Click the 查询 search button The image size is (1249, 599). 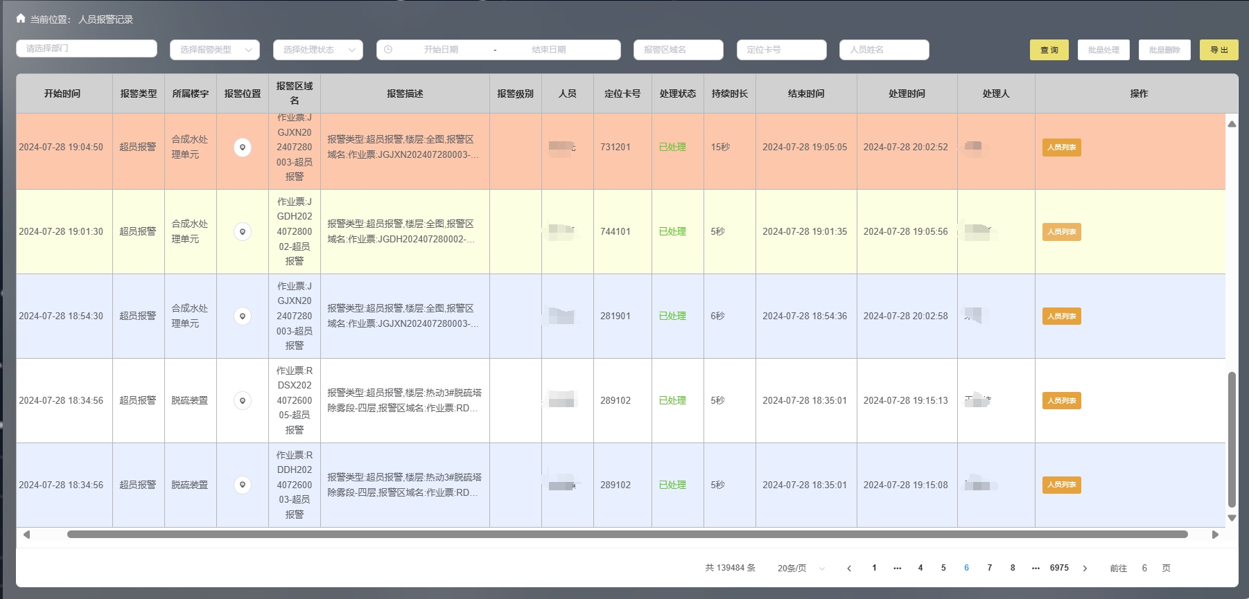point(1049,50)
